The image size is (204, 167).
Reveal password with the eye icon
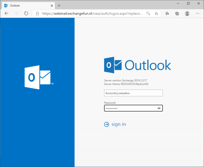tap(159, 108)
